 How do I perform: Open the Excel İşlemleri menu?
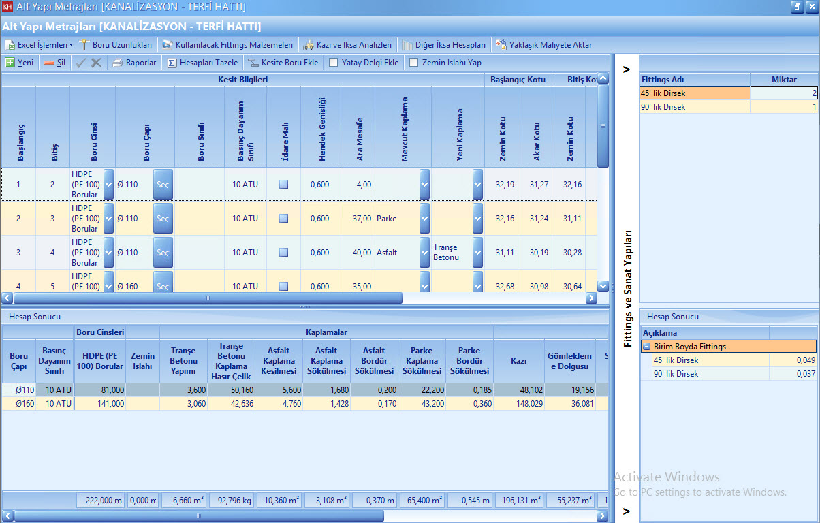(40, 45)
